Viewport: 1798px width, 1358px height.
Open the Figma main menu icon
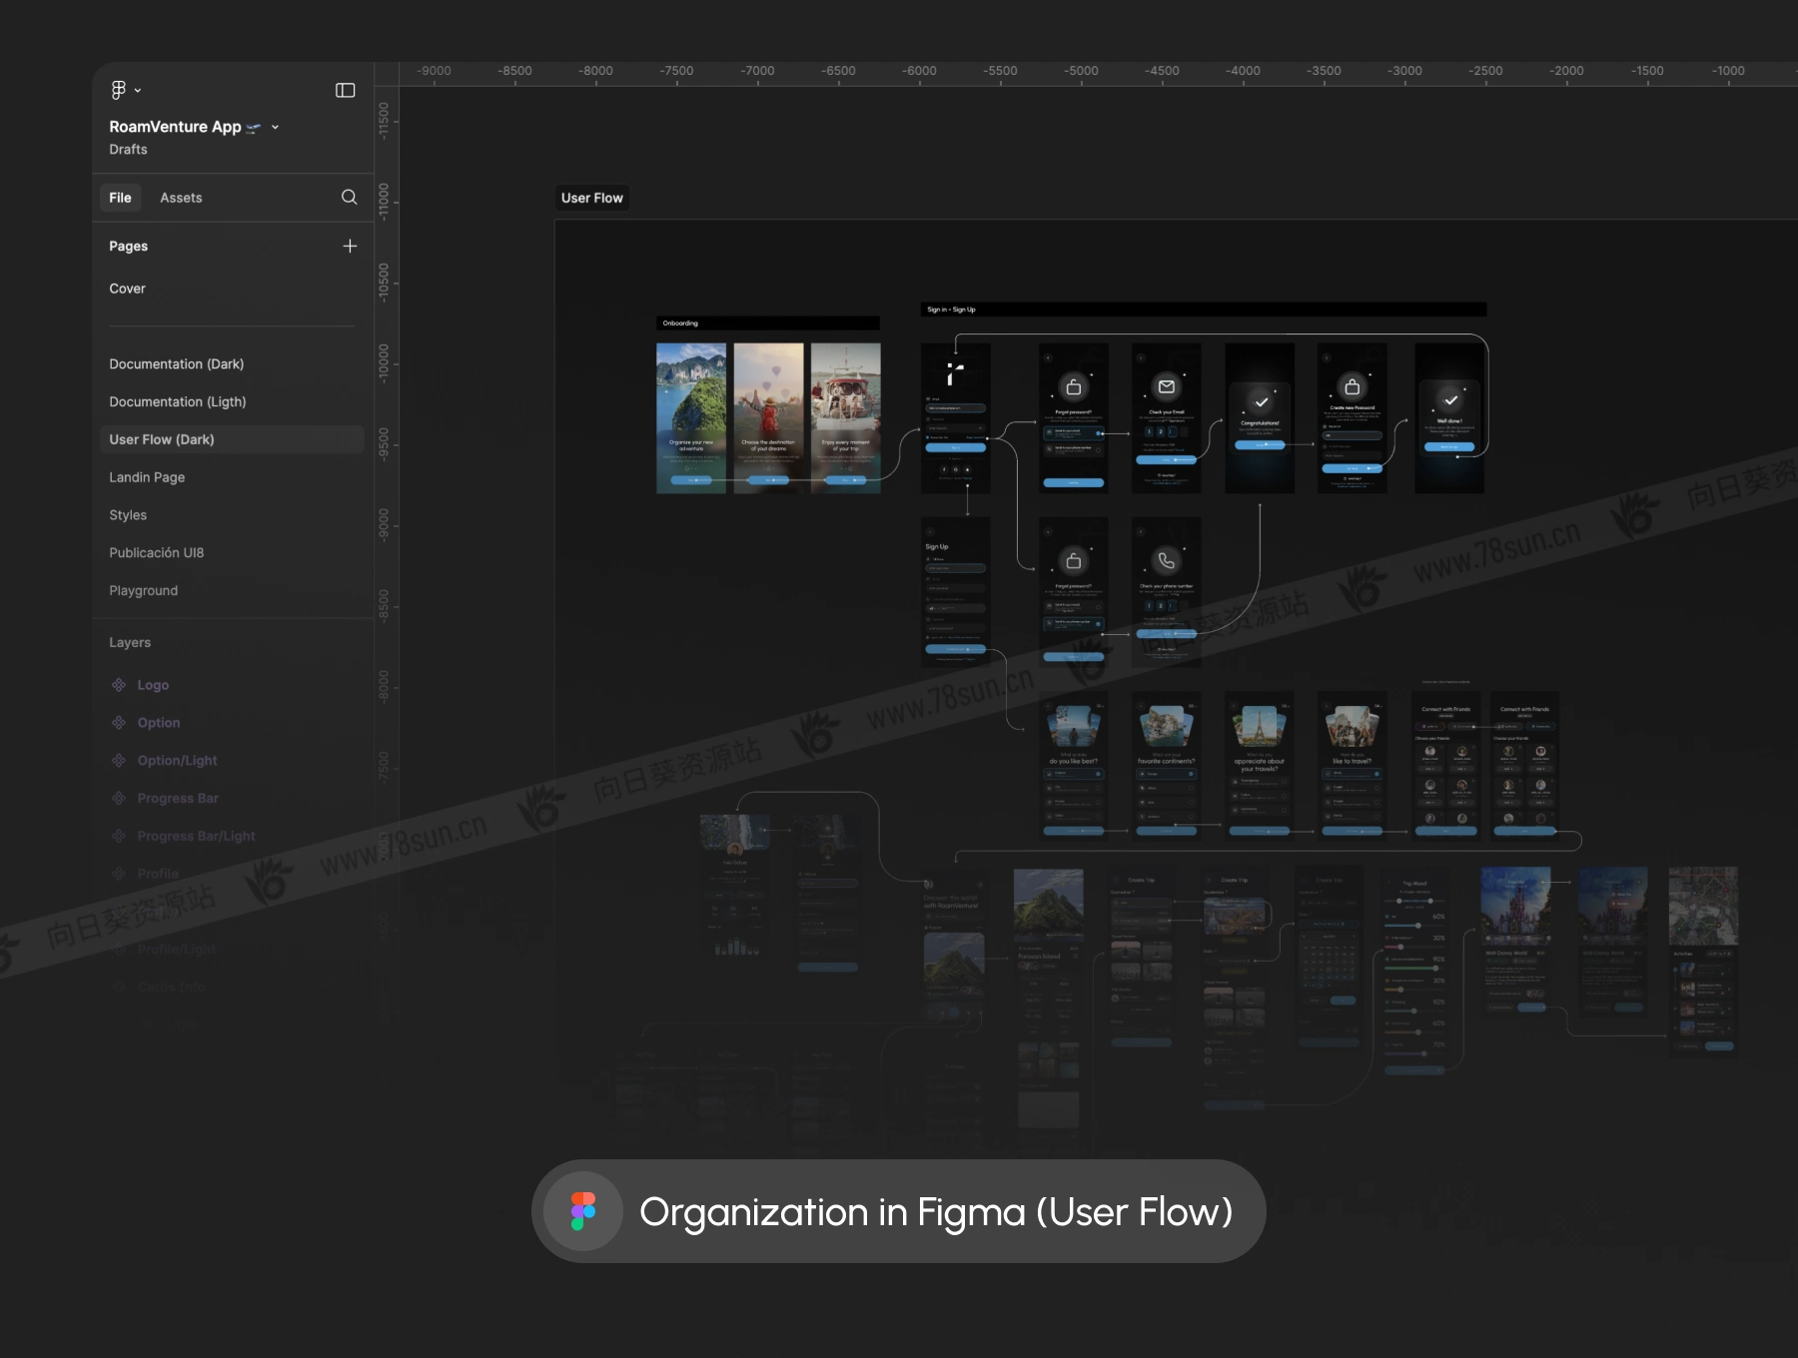(119, 90)
